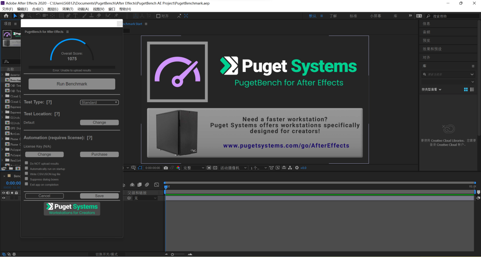Enable 'Do NOT upload results' checkbox
This screenshot has width=481, height=257.
[x=26, y=163]
